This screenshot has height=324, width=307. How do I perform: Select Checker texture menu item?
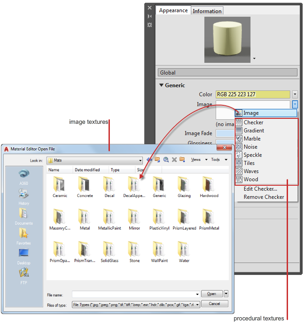click(266, 122)
